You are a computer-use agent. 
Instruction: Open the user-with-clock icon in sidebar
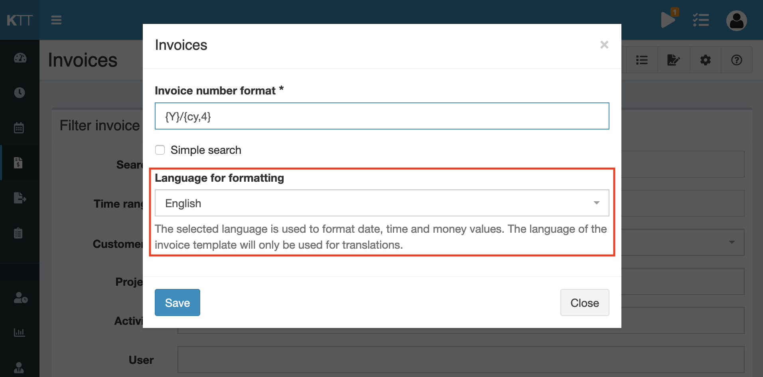21,297
